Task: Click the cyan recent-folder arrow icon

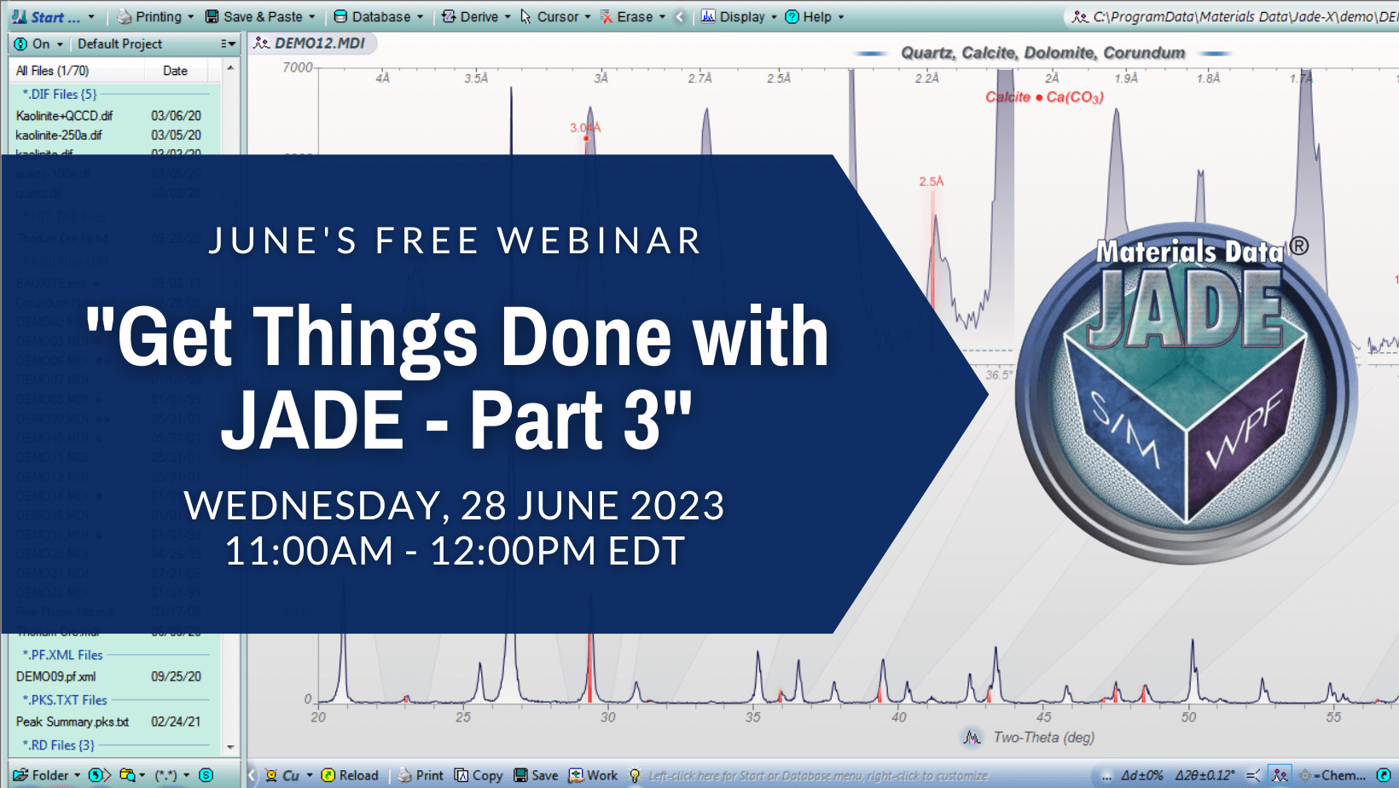Action: 99,775
